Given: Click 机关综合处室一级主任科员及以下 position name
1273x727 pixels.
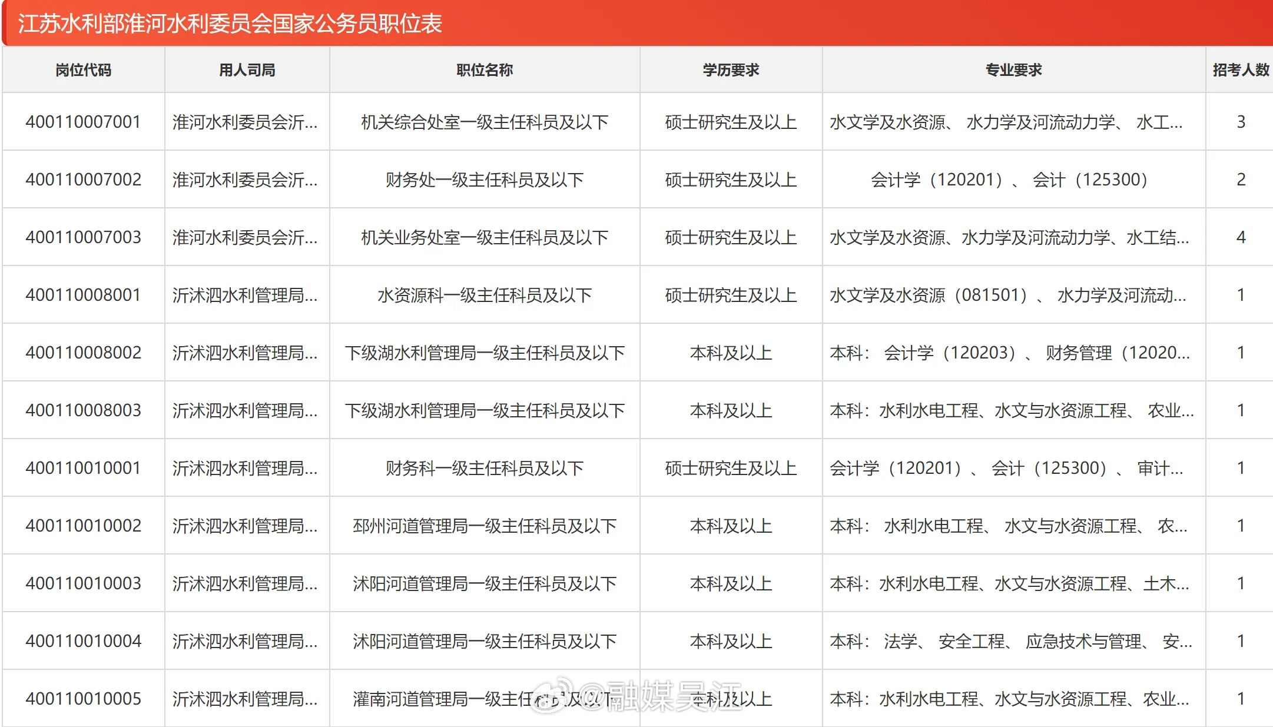Looking at the screenshot, I should (x=485, y=122).
